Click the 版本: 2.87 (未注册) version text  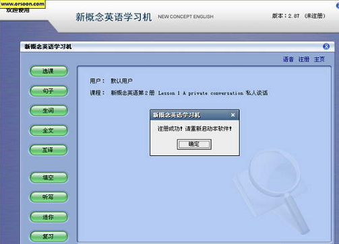(299, 16)
